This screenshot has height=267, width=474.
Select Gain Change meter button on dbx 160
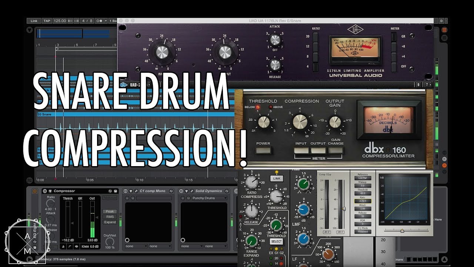(335, 151)
